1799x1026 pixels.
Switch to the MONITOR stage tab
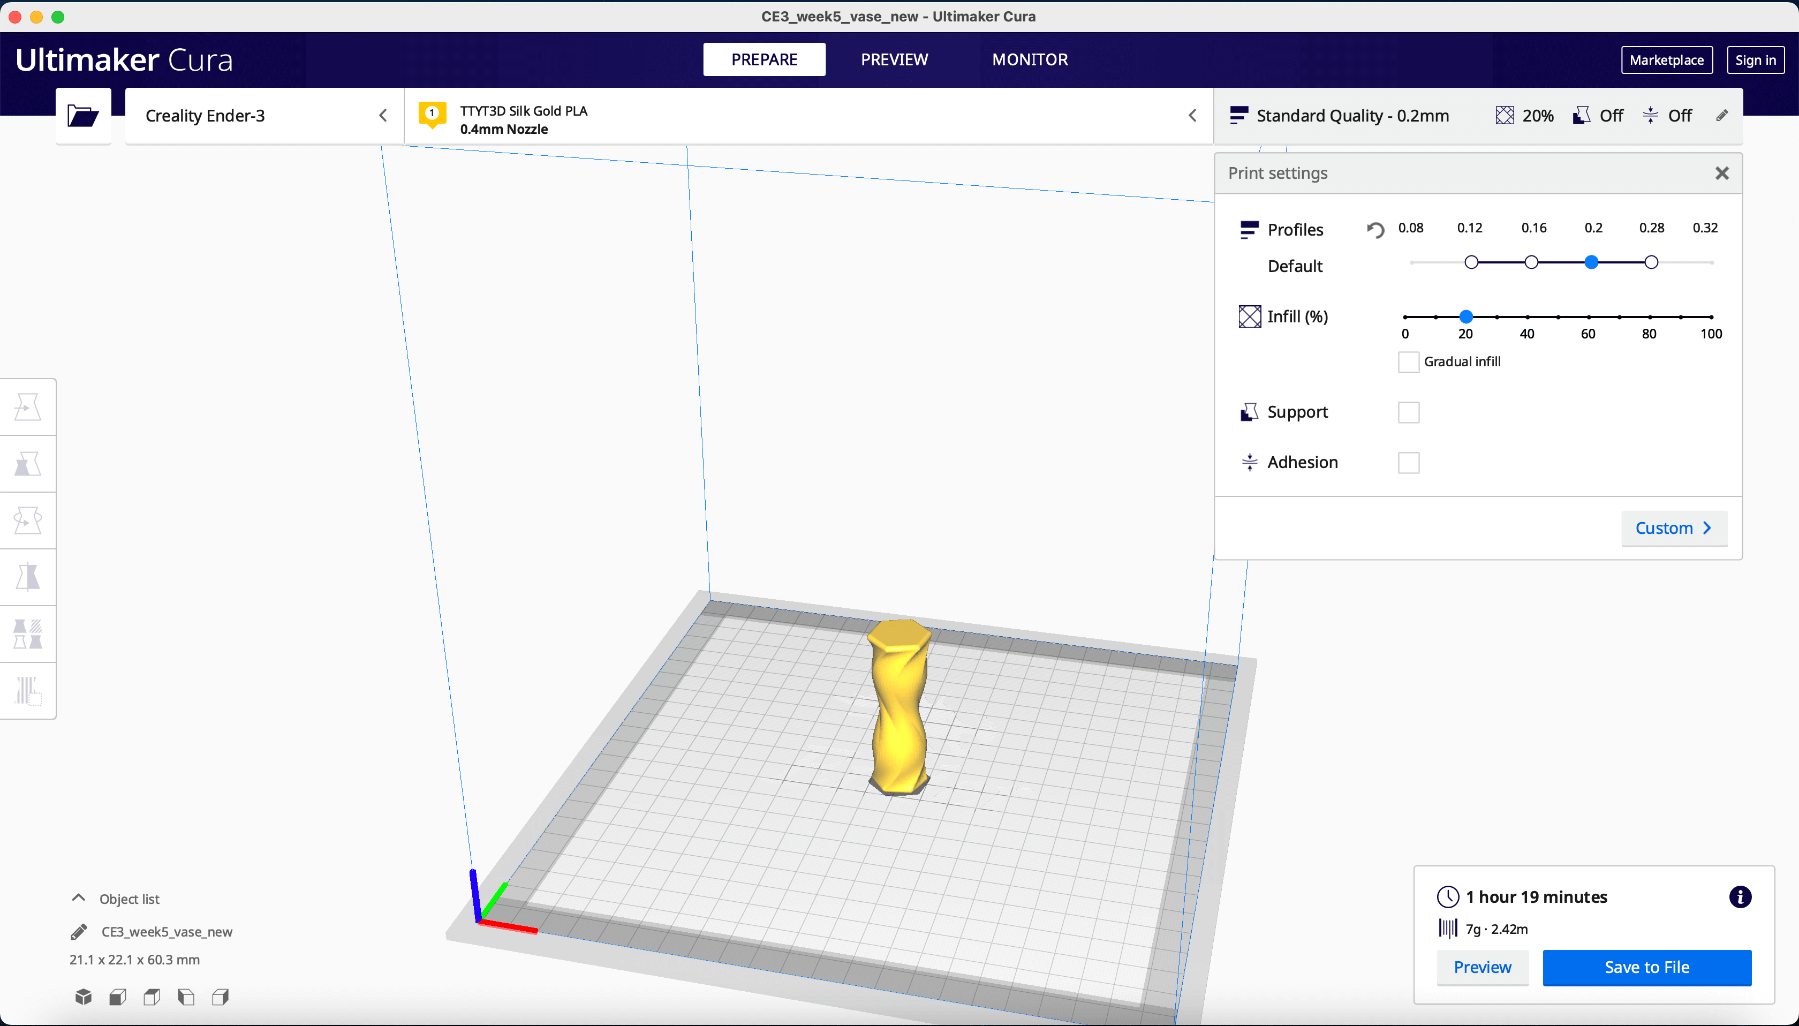coord(1030,59)
